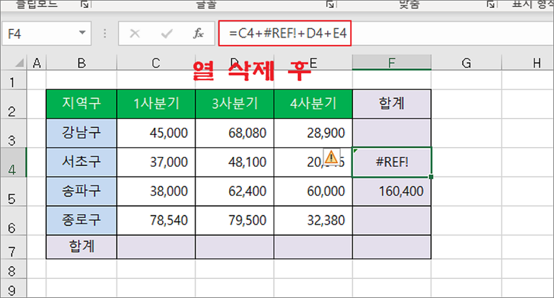This screenshot has height=298, width=554.
Task: Click the Cancel X icon in formula bar
Action: point(135,33)
